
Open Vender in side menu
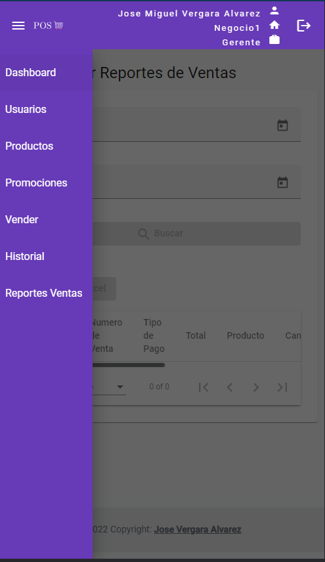[46, 219]
